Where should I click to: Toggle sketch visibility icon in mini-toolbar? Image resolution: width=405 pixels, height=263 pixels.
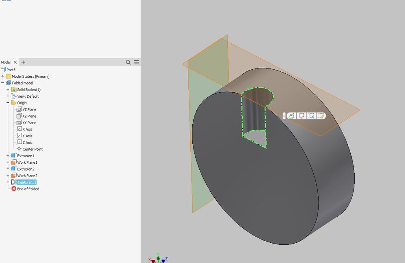point(321,116)
